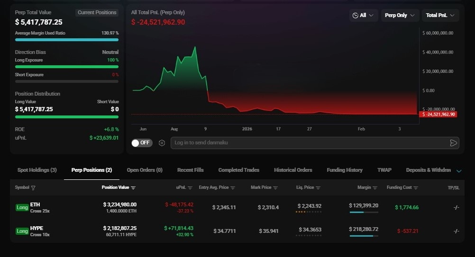475x257 pixels.
Task: Toggle the danmaku OFF switch
Action: [142, 143]
